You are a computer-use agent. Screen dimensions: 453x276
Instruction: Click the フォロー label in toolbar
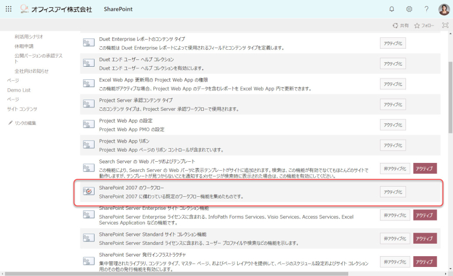[x=428, y=25]
